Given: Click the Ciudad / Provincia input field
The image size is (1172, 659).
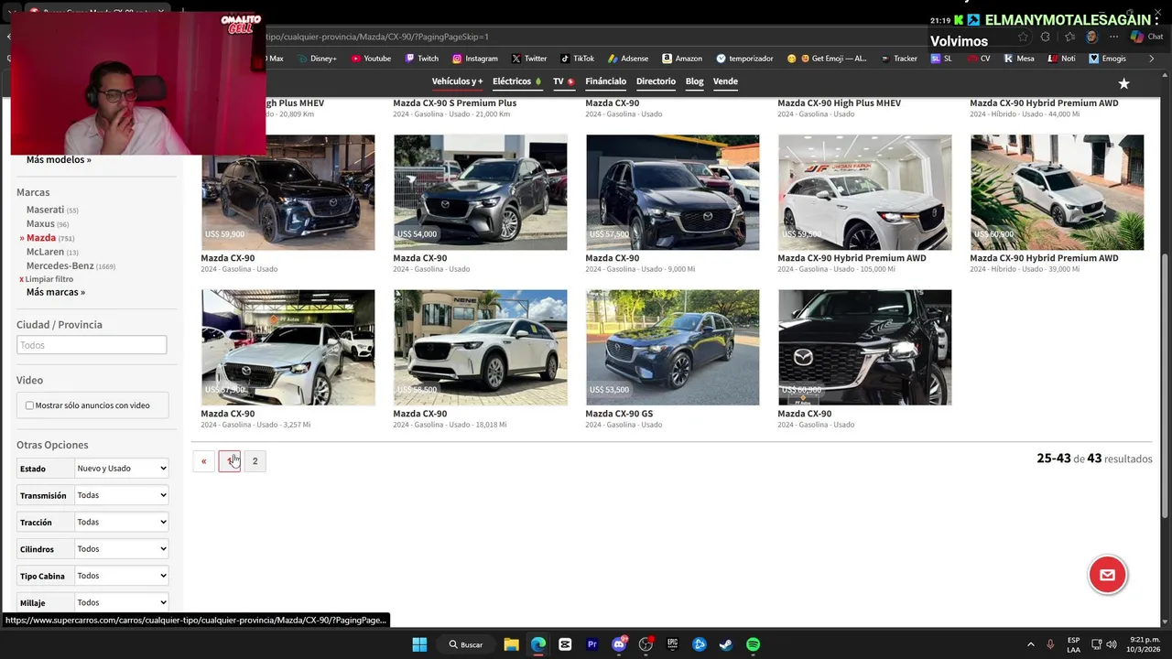Looking at the screenshot, I should coord(92,345).
